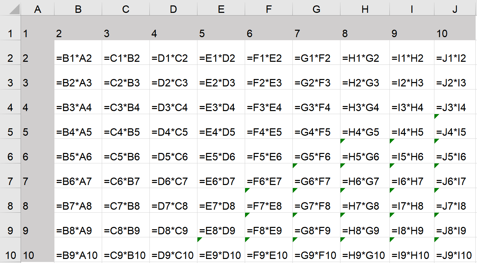Click row 1 cell containing value 5
477x263 pixels.
[x=221, y=28]
